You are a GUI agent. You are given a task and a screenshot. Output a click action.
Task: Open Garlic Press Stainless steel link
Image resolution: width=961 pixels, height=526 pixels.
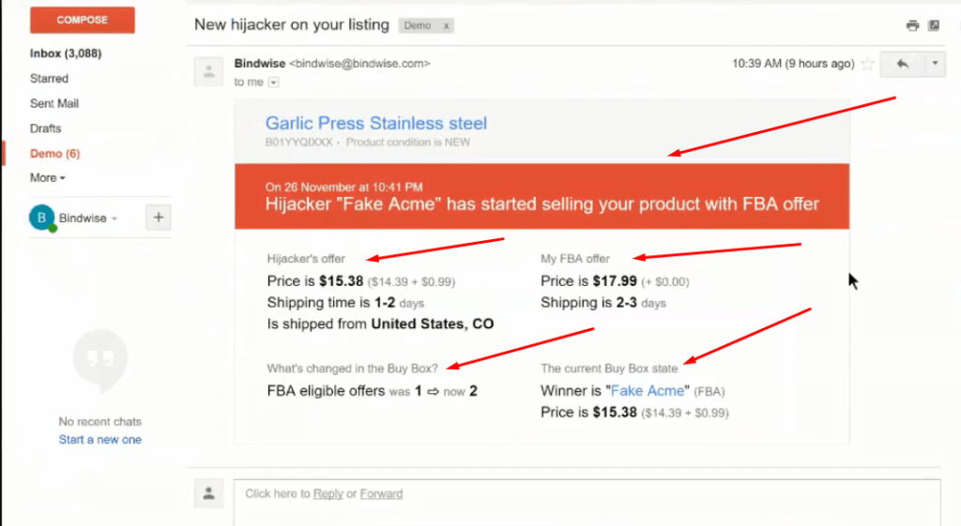pos(375,123)
